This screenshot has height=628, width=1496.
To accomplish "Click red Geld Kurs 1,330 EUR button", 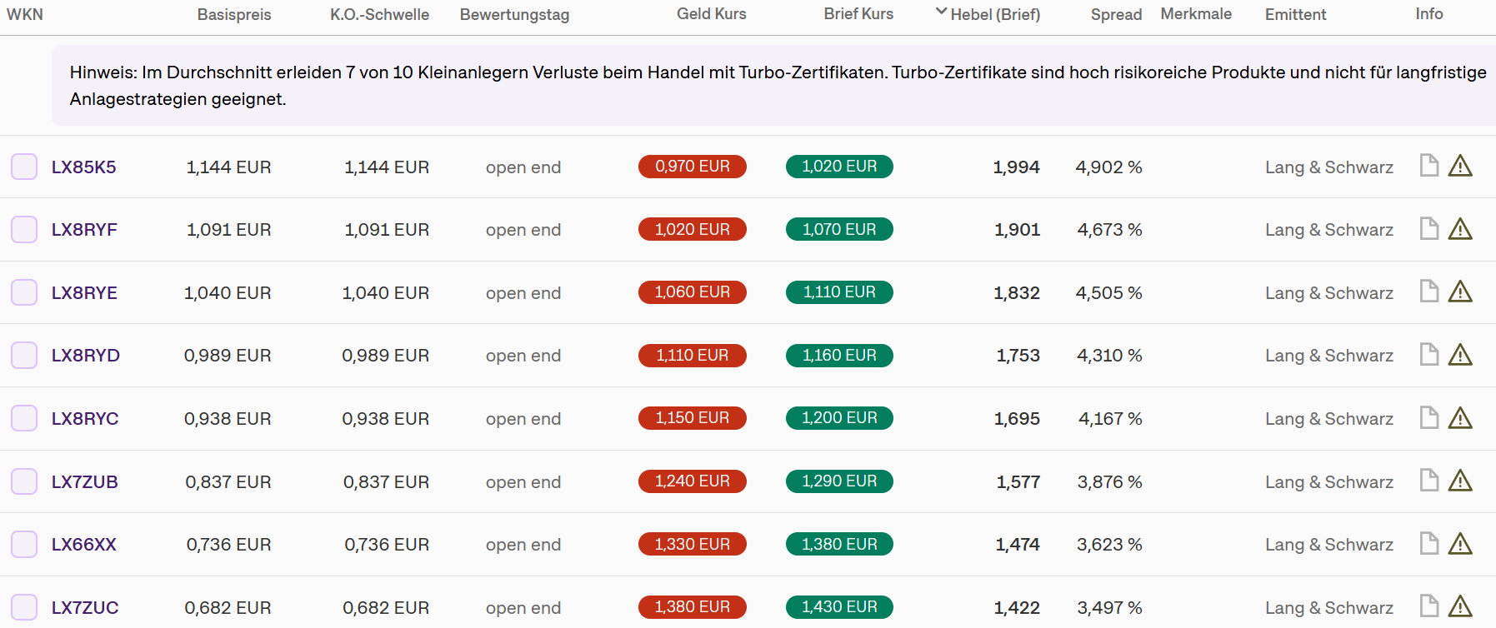I will tap(693, 544).
